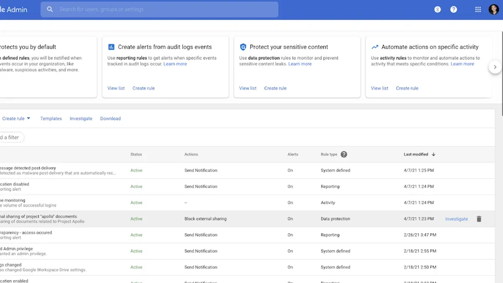Image resolution: width=503 pixels, height=283 pixels.
Task: Click View list under Automate actions card
Action: coord(380,88)
